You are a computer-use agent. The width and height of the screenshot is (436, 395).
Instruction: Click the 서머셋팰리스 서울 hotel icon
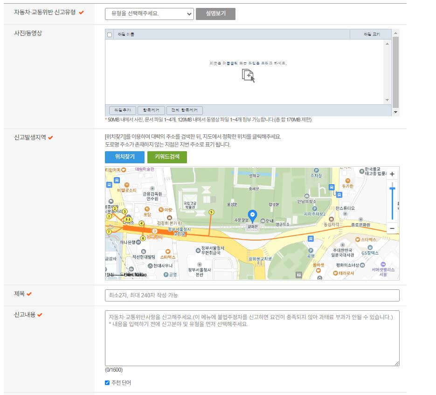pos(383,264)
